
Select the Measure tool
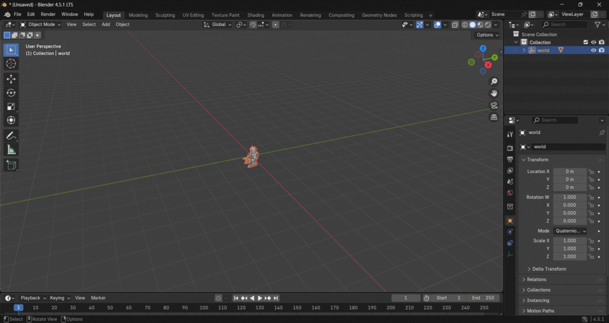point(11,150)
